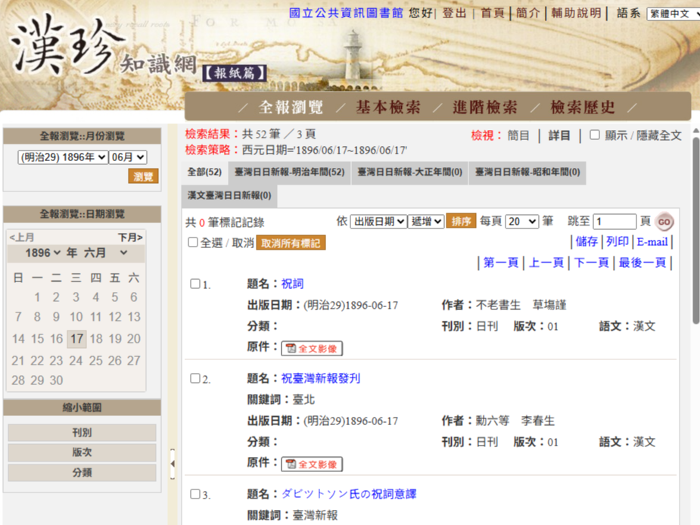The width and height of the screenshot is (700, 525).
Task: Open the per-page 20 dropdown
Action: click(522, 222)
